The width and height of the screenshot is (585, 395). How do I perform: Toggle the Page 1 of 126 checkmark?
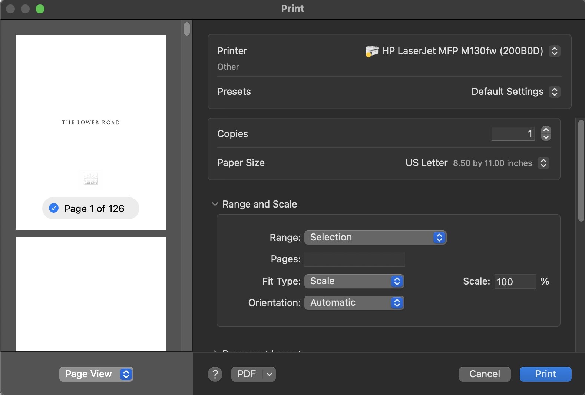pos(54,208)
